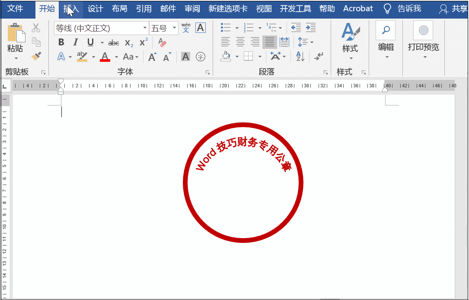Screen dimensions: 469x300
Task: Apply subscript to text
Action: tap(128, 42)
